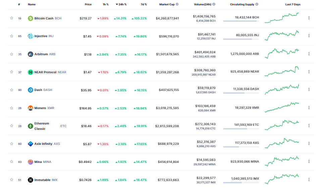Open the Monero 7-day sparkline chart

point(282,107)
